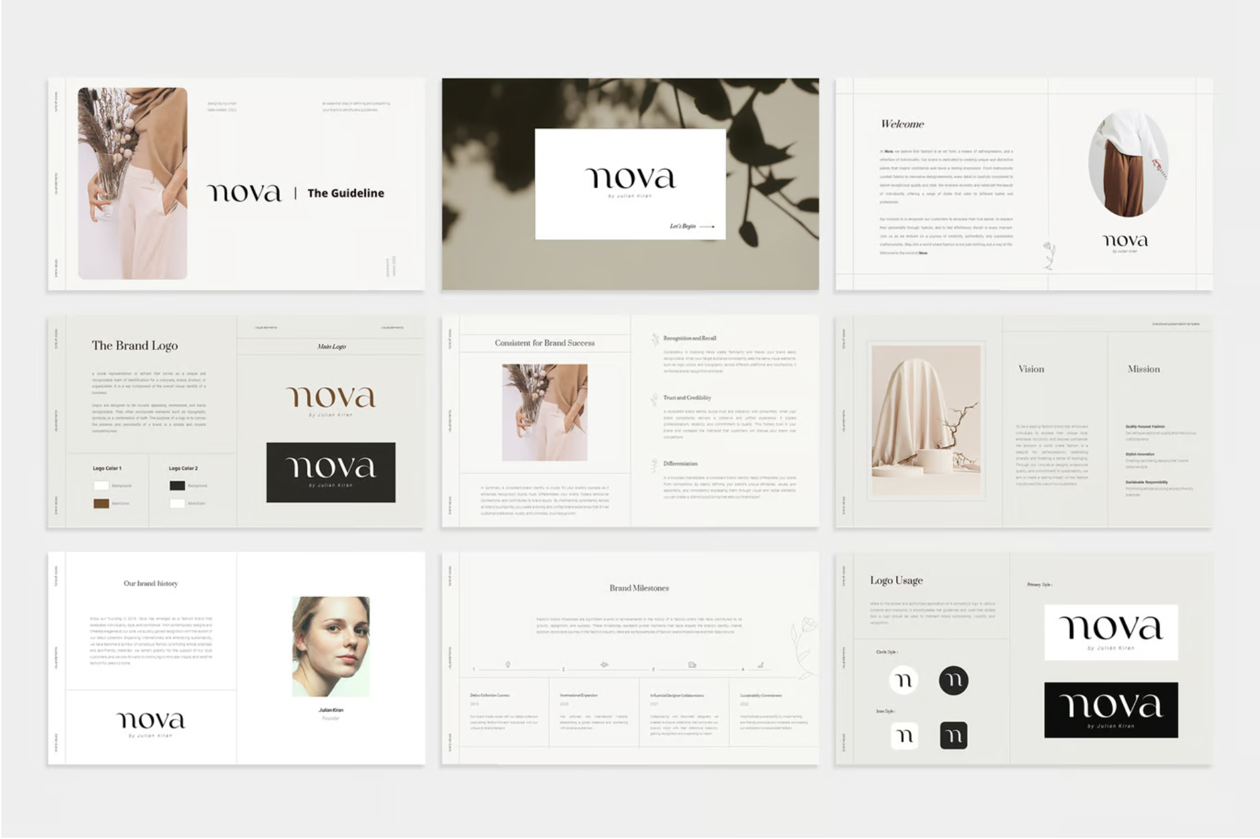This screenshot has width=1260, height=839.
Task: Click the bar chart icon on the milestones timeline
Action: (761, 665)
